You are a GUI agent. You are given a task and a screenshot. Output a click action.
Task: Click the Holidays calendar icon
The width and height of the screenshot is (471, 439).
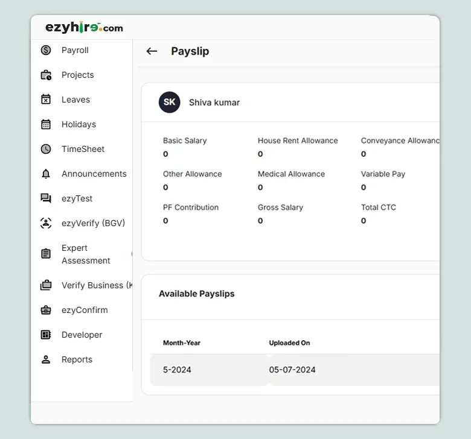point(46,124)
